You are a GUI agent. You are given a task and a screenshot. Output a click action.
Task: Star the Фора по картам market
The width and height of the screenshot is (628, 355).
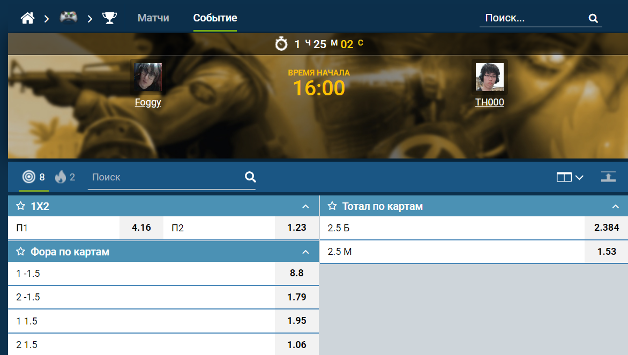tap(20, 252)
